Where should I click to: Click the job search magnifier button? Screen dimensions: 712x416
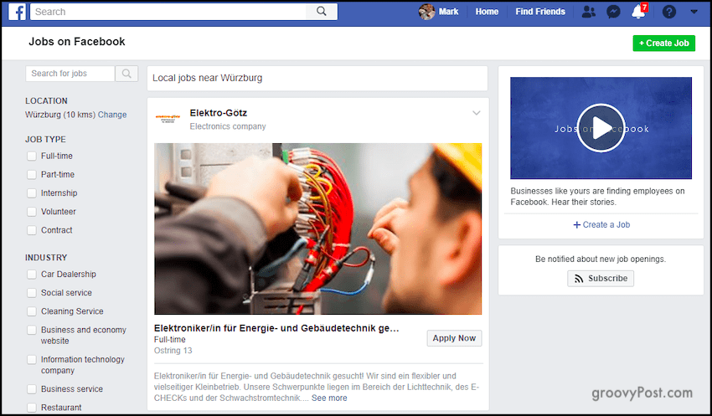coord(126,74)
